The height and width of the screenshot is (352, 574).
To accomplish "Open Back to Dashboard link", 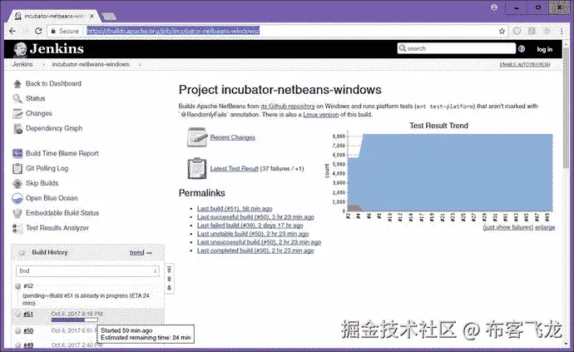I will (53, 83).
